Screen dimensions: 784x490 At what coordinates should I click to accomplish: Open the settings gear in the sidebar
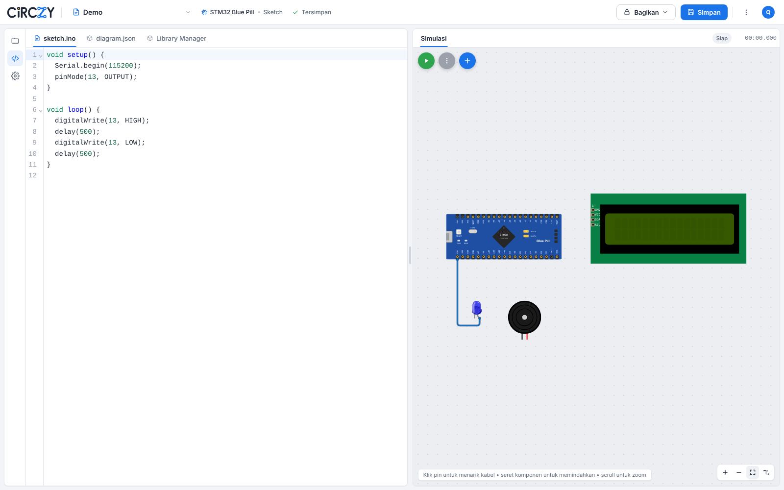[15, 76]
